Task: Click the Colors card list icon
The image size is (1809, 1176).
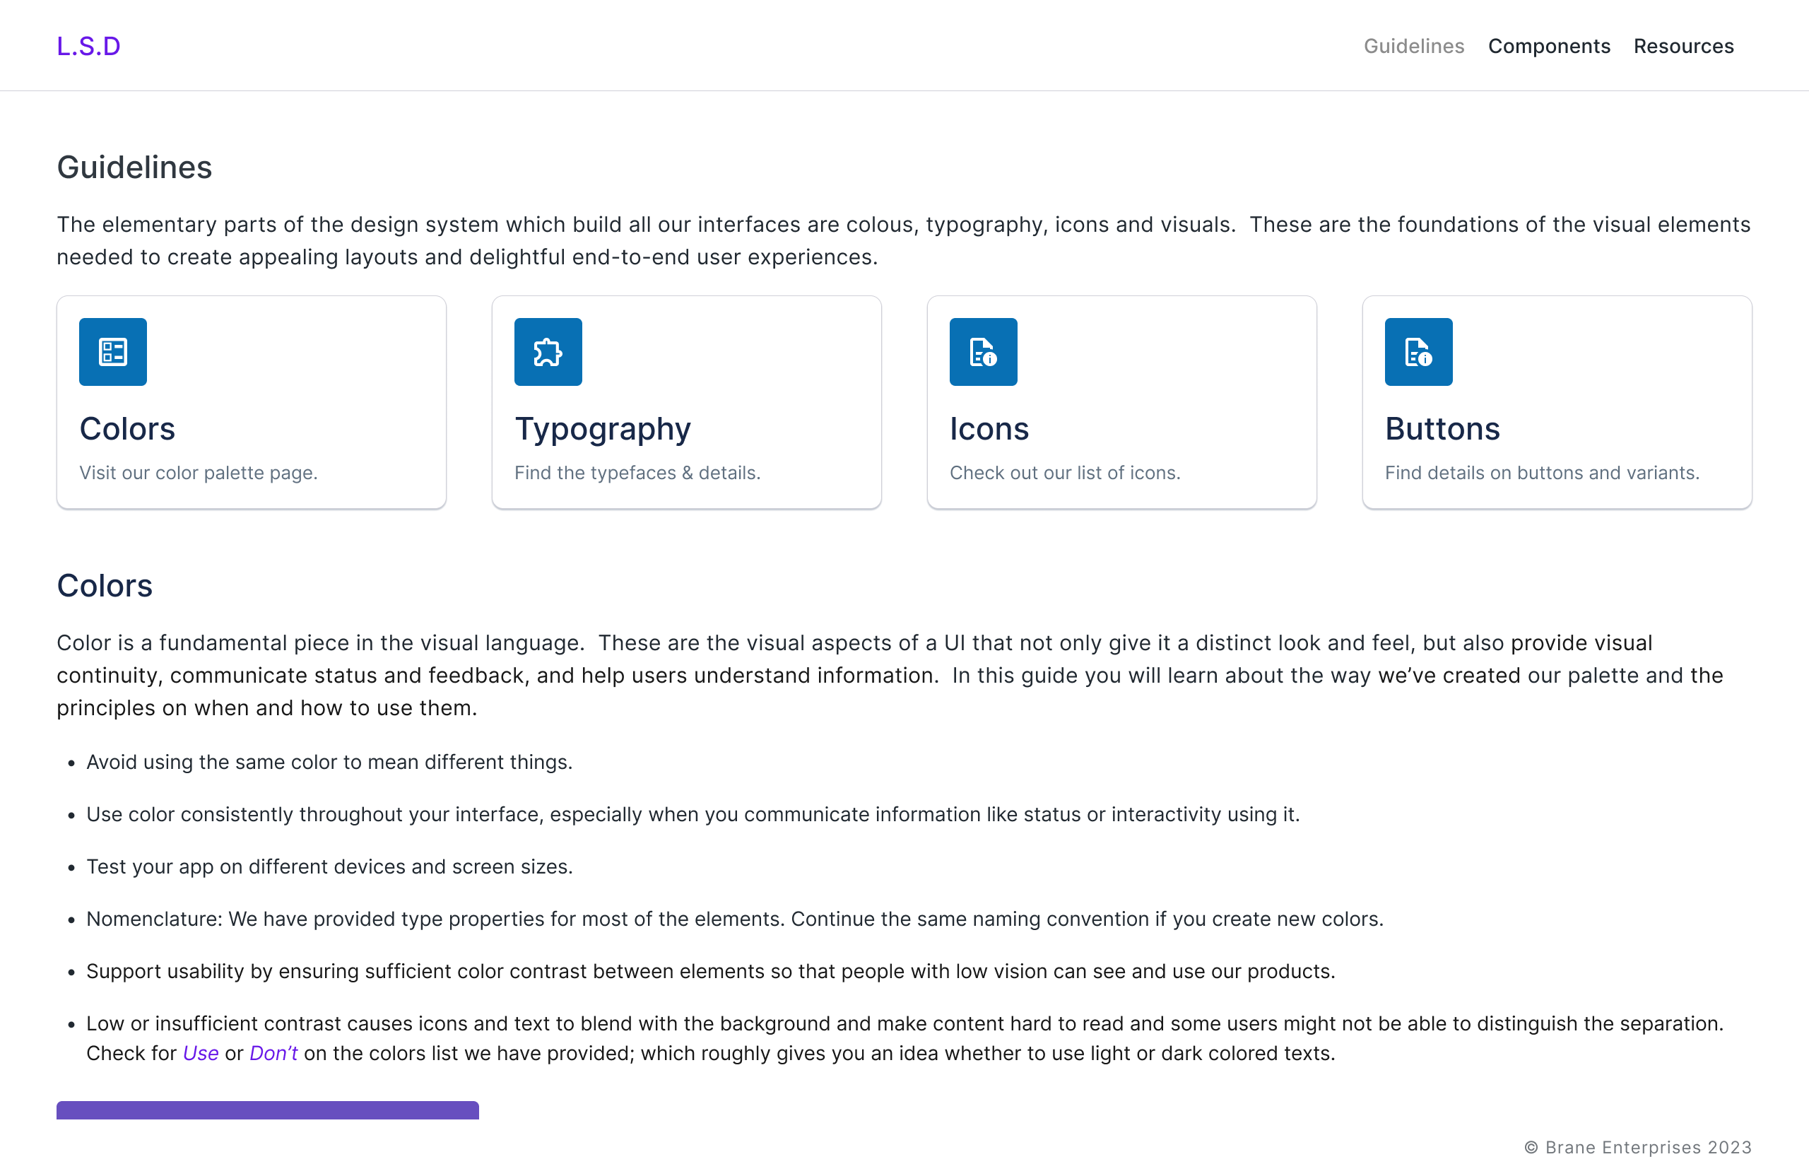Action: [112, 352]
